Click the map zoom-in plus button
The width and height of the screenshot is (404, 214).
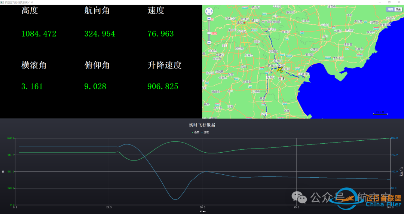pos(209,19)
